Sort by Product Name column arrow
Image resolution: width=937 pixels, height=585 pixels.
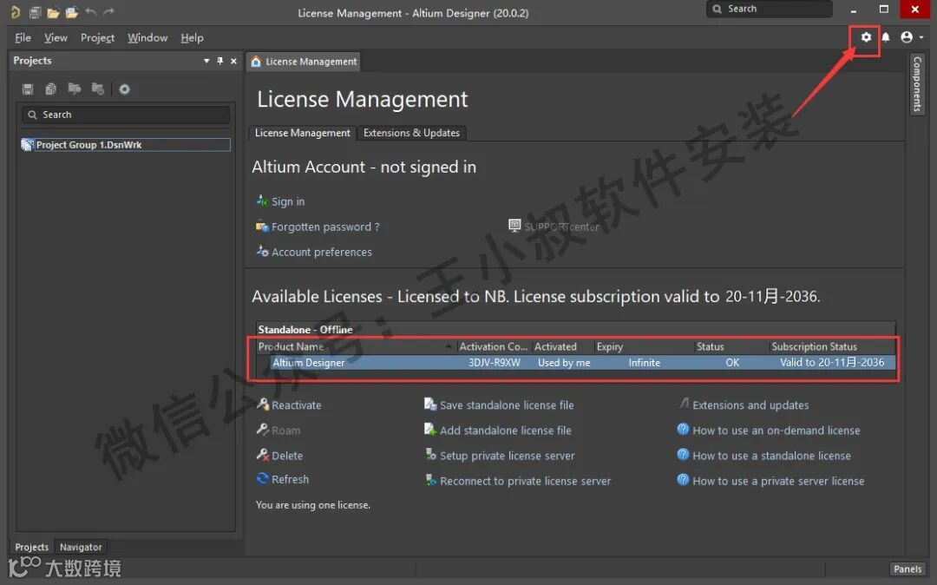tap(449, 346)
